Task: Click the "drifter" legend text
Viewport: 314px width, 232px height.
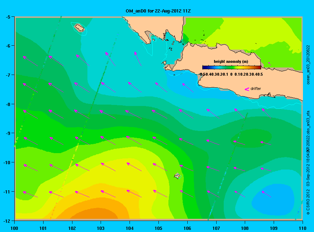Action: (256, 89)
